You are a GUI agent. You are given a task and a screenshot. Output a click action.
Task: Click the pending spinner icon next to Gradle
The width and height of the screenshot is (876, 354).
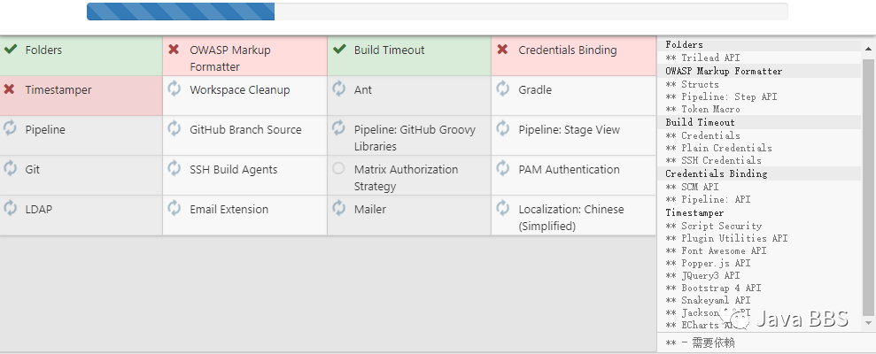[x=503, y=88]
